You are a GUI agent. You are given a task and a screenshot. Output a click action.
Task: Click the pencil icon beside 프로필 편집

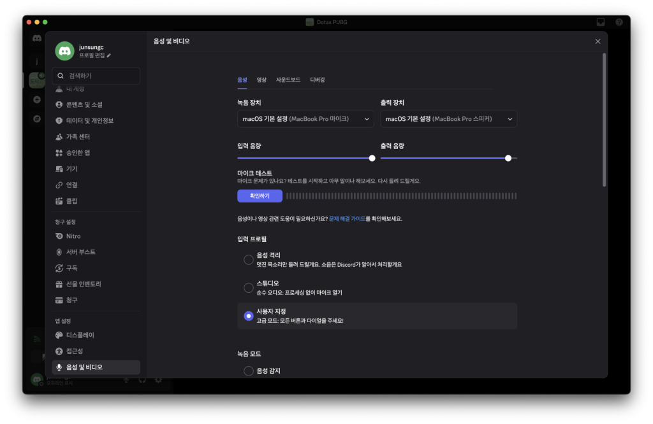pyautogui.click(x=109, y=56)
